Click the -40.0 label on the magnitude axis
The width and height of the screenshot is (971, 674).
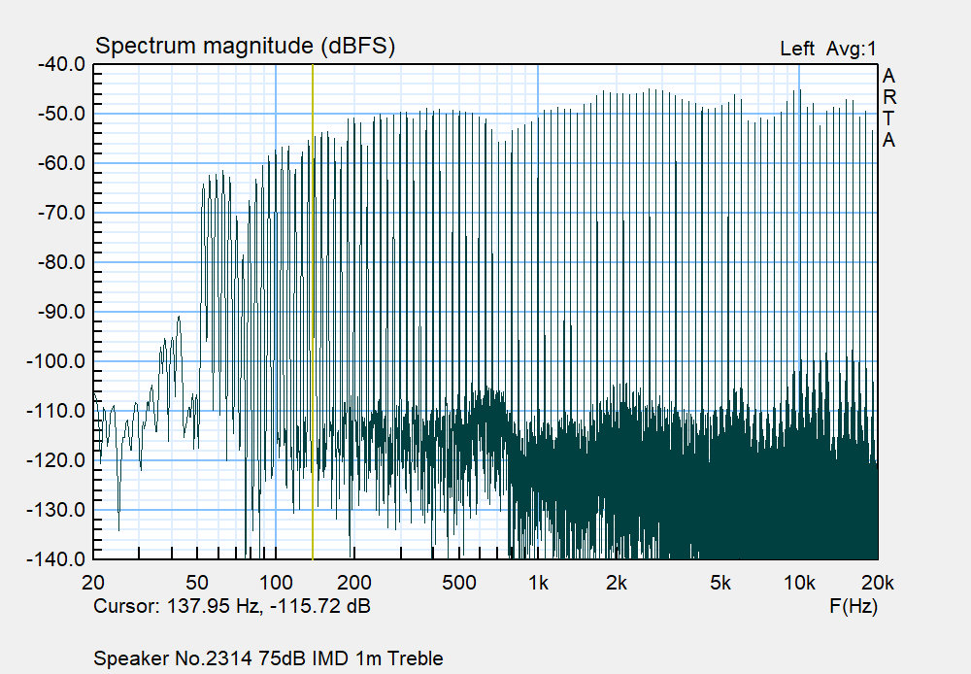tap(60, 64)
